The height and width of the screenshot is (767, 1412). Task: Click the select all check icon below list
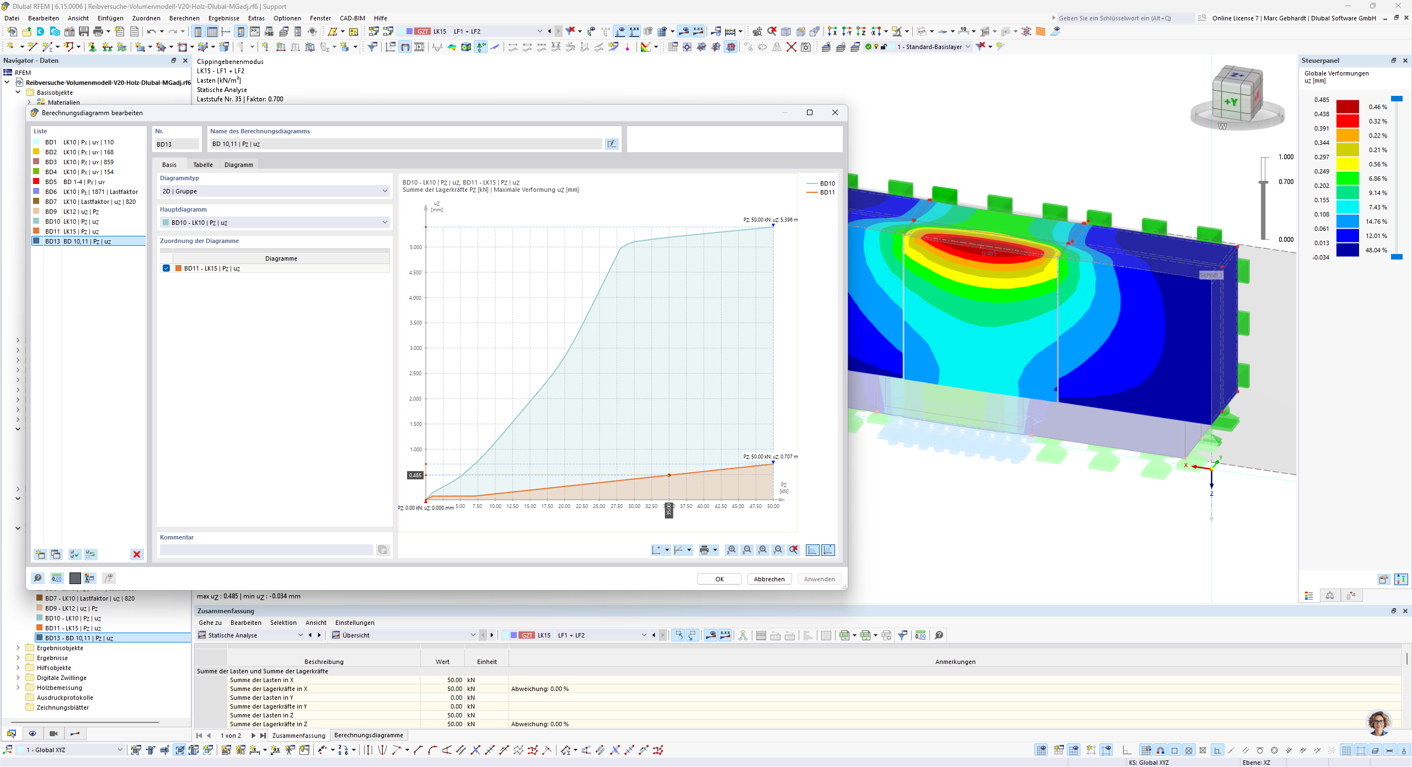[75, 554]
